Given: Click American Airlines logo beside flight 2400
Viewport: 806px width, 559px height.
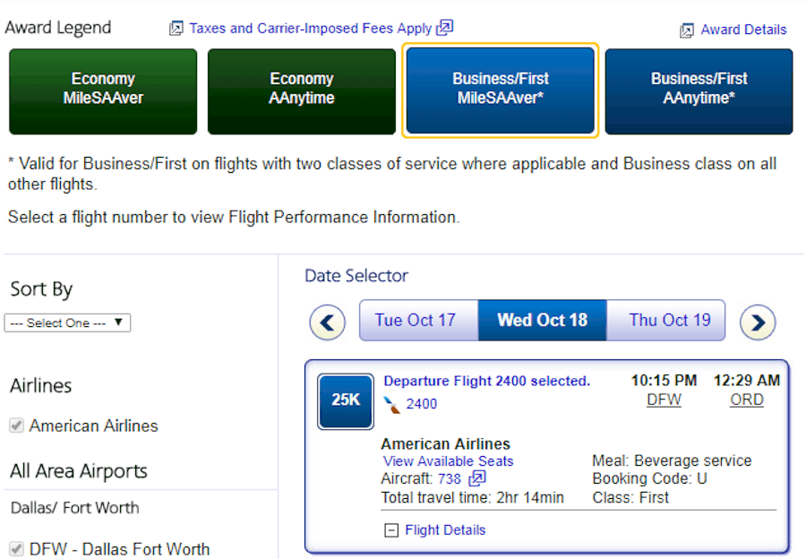Looking at the screenshot, I should pos(391,405).
